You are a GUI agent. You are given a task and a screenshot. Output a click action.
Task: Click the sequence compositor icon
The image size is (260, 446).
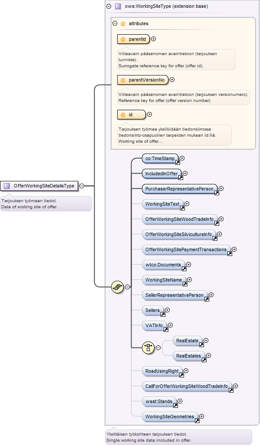coord(118,287)
